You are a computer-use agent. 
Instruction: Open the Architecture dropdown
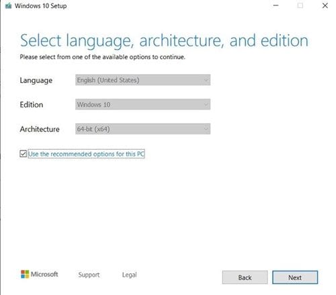pos(142,129)
